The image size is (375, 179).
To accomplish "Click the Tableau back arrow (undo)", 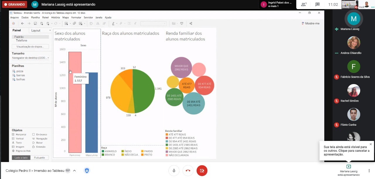I will click(x=23, y=23).
